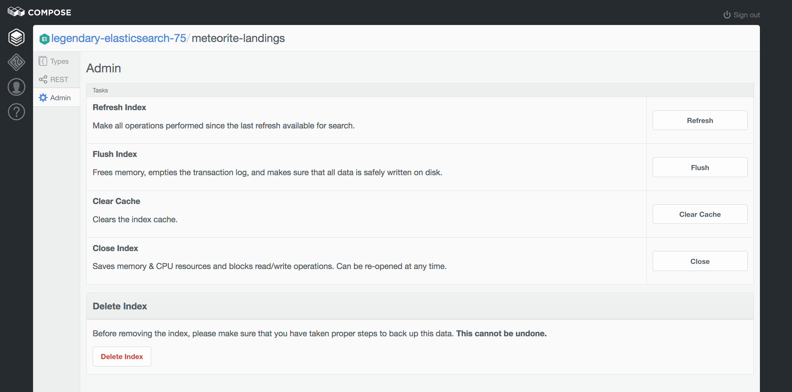
Task: Click the Compose logo in the header
Action: point(39,12)
